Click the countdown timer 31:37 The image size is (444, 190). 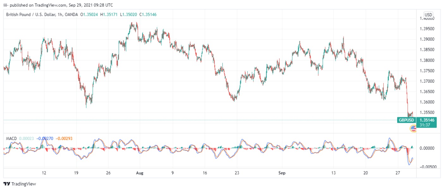coord(424,125)
